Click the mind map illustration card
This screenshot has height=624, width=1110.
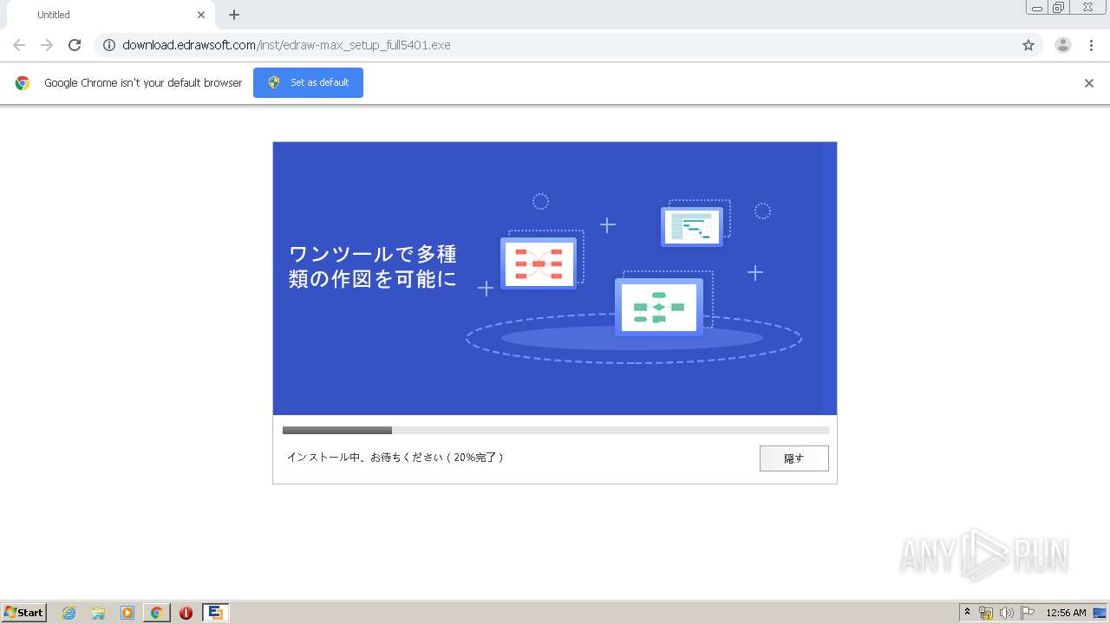tap(539, 263)
